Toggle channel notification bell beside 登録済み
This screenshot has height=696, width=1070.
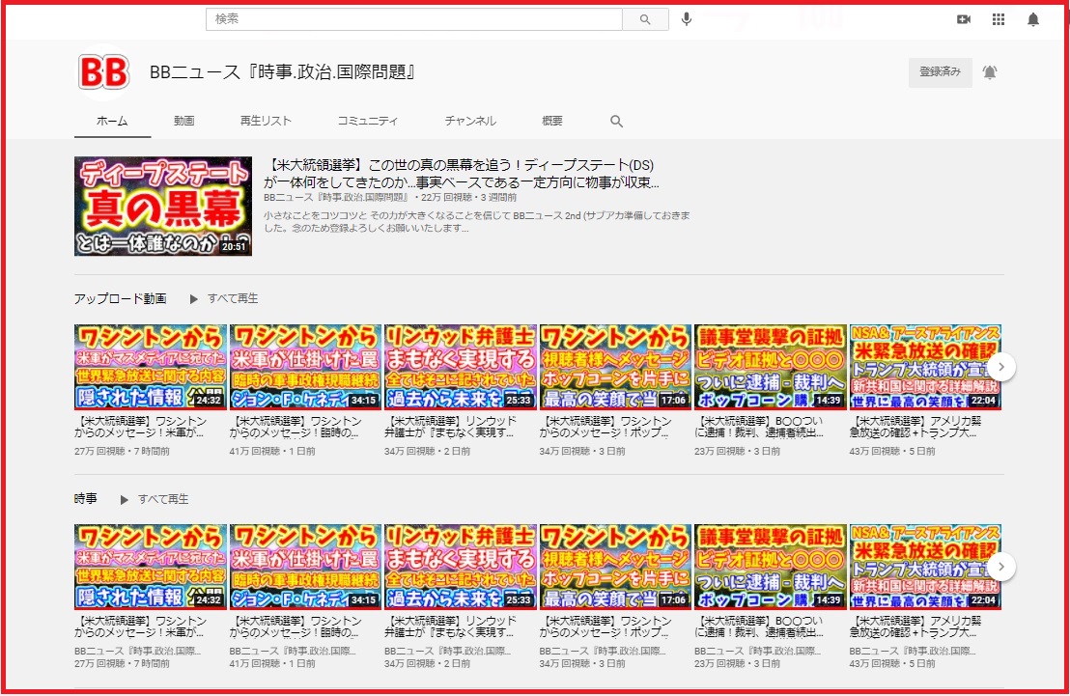tap(990, 71)
